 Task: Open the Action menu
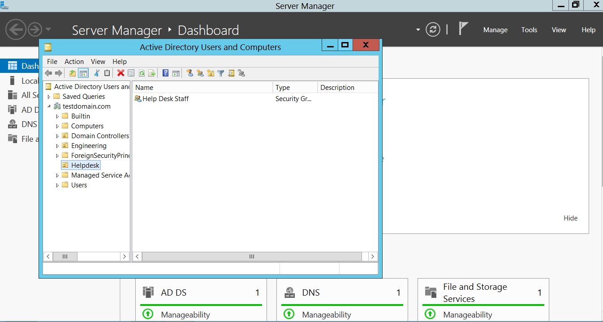click(x=74, y=62)
